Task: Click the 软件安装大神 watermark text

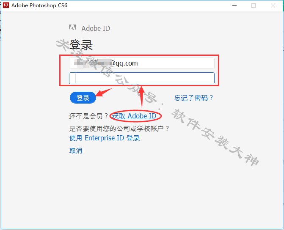Action: click(x=215, y=137)
